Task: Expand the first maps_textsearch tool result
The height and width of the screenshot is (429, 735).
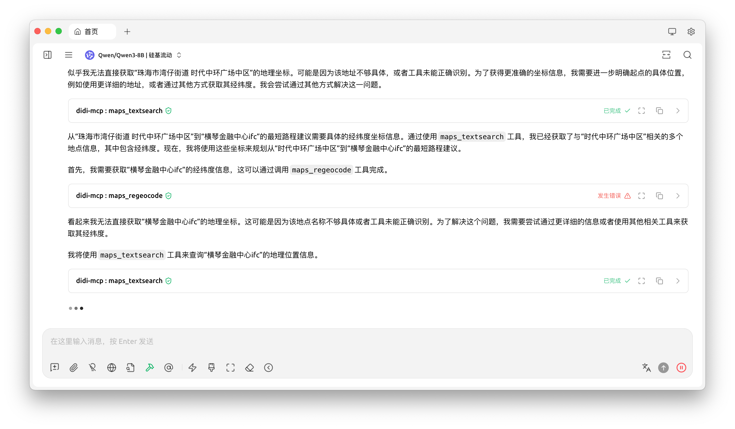Action: click(x=678, y=111)
